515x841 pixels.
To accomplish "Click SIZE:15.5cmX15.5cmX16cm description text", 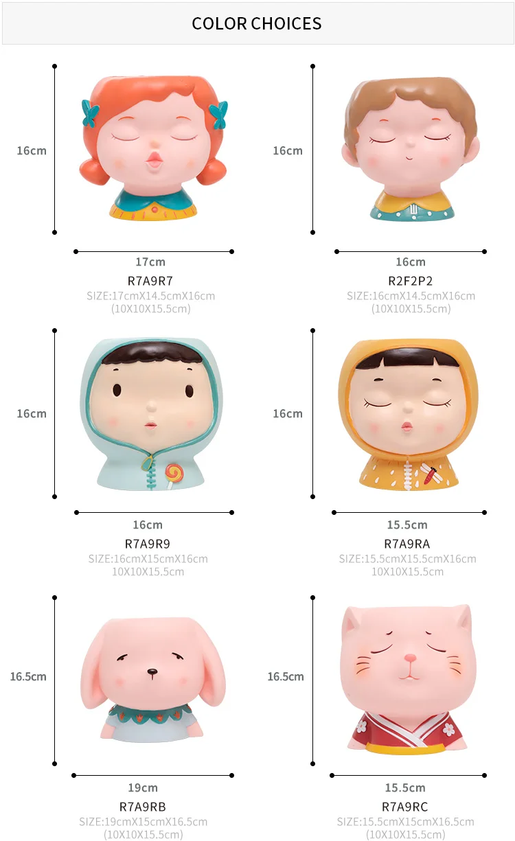I will 407,559.
